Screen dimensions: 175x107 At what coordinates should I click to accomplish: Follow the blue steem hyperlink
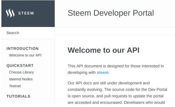(103, 73)
